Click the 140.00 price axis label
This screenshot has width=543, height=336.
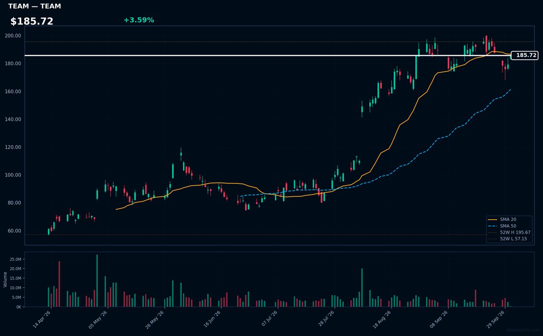(13, 120)
